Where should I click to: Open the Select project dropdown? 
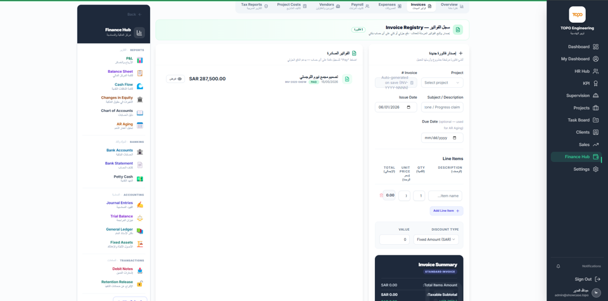pyautogui.click(x=442, y=82)
